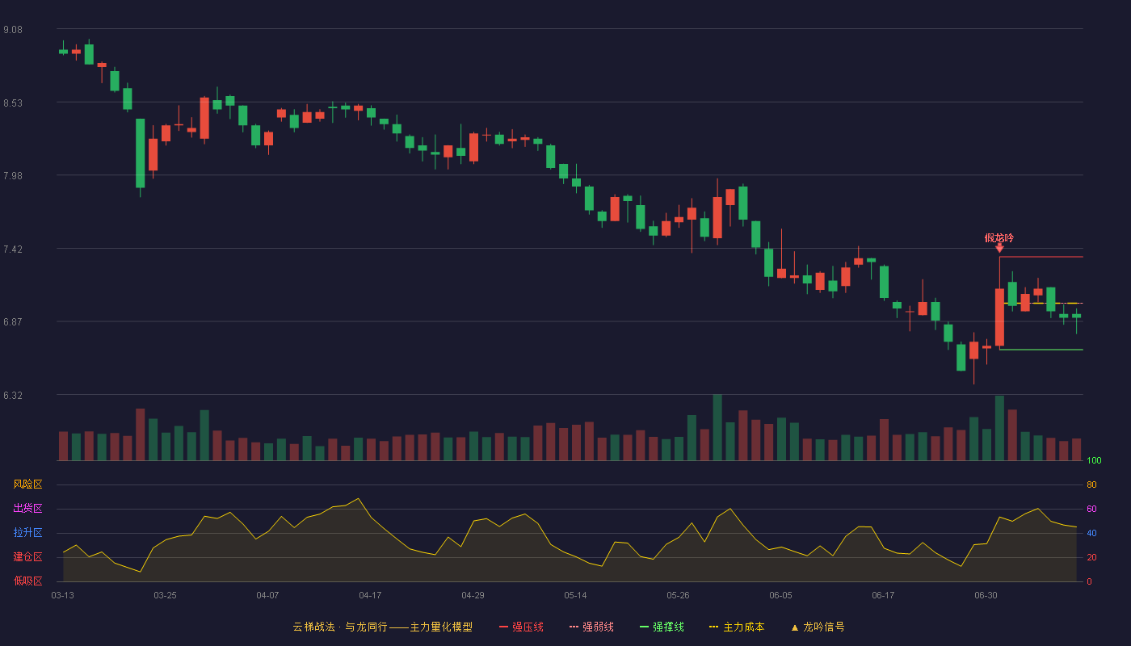Toggle the 强弱线 legend item
The image size is (1131, 646).
[x=591, y=627]
